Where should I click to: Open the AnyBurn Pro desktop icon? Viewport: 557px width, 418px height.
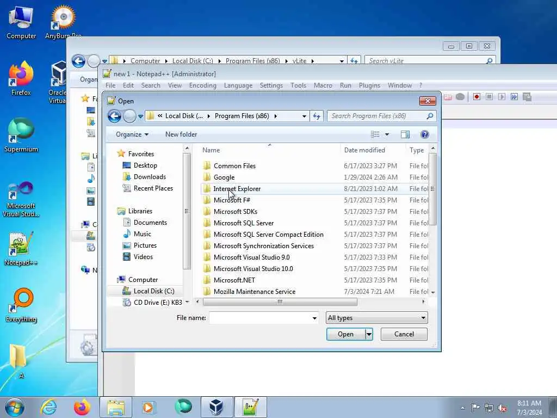coord(63,22)
